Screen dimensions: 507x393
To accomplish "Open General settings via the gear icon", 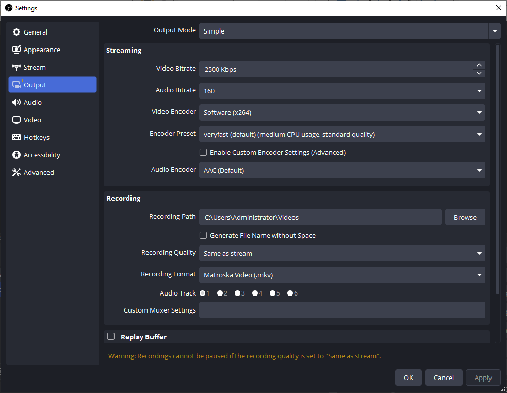I will point(17,32).
